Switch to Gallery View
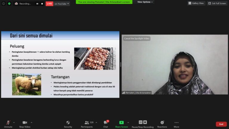 pyautogui.click(x=196, y=3)
